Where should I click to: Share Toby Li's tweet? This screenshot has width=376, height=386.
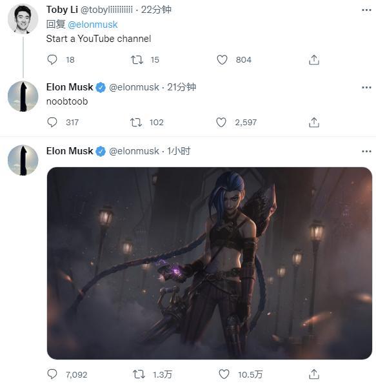[314, 59]
